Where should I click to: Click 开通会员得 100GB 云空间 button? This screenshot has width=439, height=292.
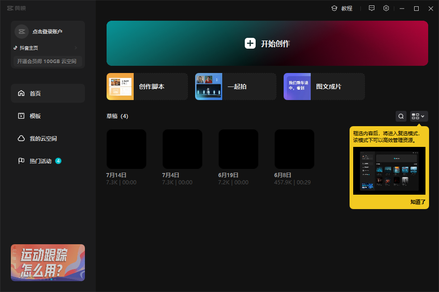47,61
